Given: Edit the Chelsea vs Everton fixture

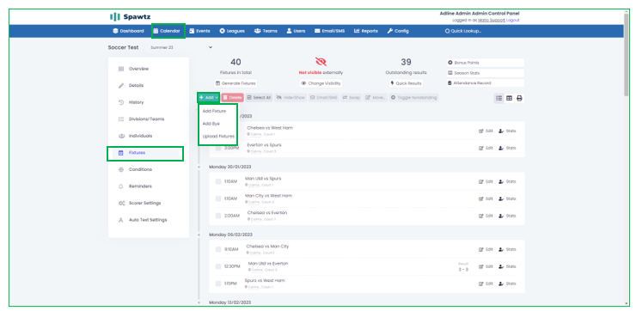Looking at the screenshot, I should tap(486, 216).
